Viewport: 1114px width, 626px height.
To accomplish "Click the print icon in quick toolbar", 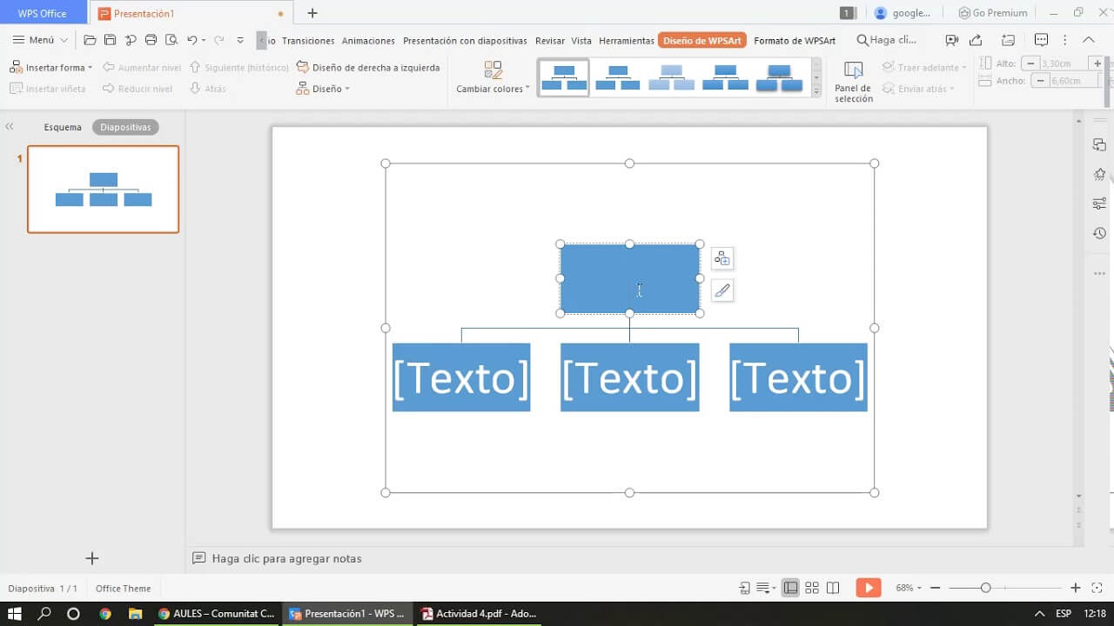I will coord(151,40).
